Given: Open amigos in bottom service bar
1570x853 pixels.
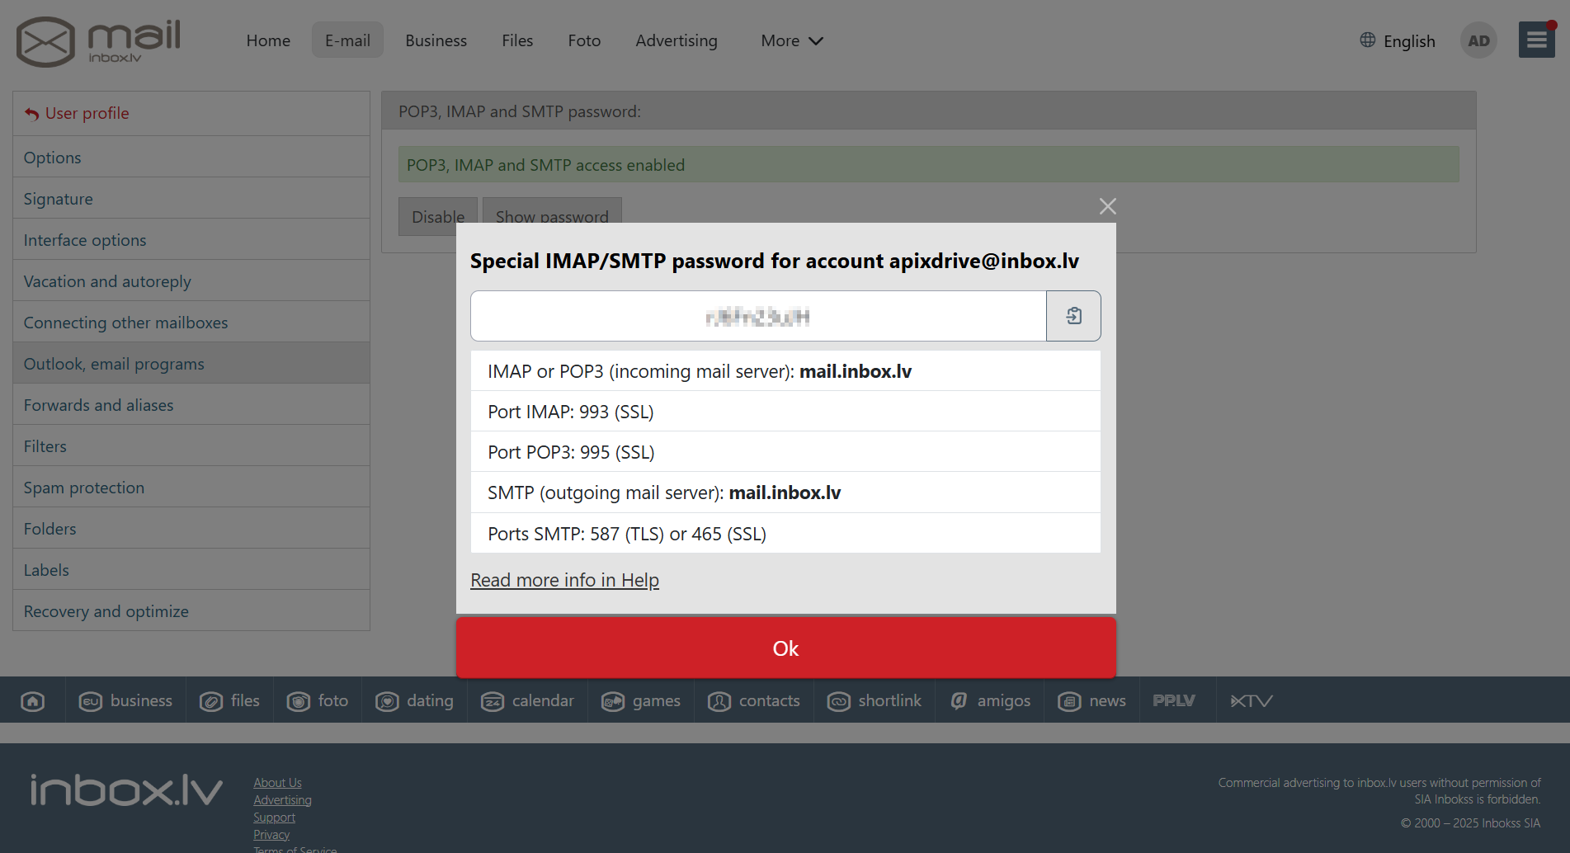Looking at the screenshot, I should point(990,701).
